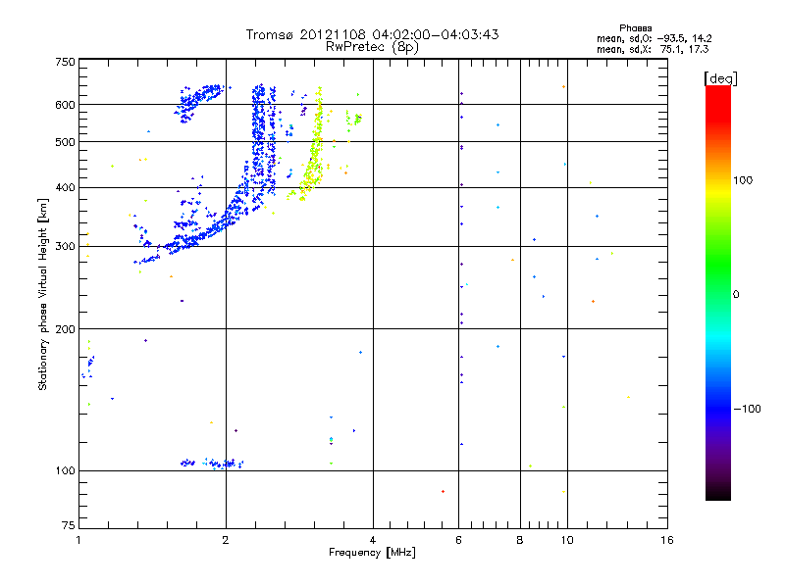Image resolution: width=785 pixels, height=588 pixels.
Task: Click the y-axis label 'Stationary phase Virtual Height [km]'
Action: pos(42,294)
